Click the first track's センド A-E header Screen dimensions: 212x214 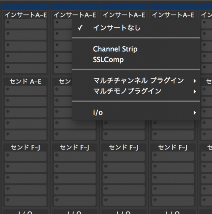(25, 82)
